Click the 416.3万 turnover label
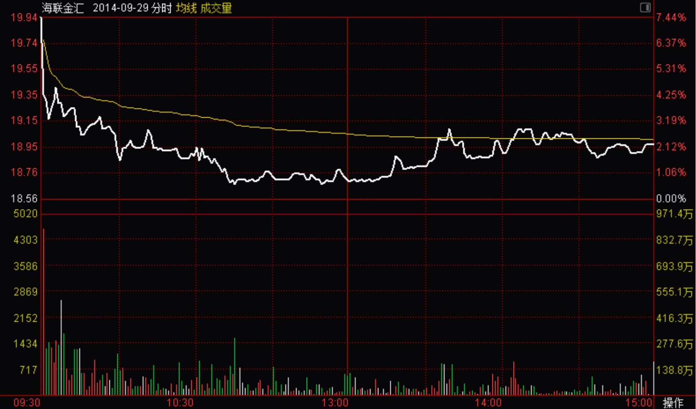The width and height of the screenshot is (696, 409). 674,318
